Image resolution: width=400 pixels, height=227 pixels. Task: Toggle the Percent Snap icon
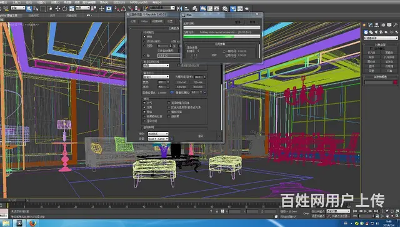point(131,9)
